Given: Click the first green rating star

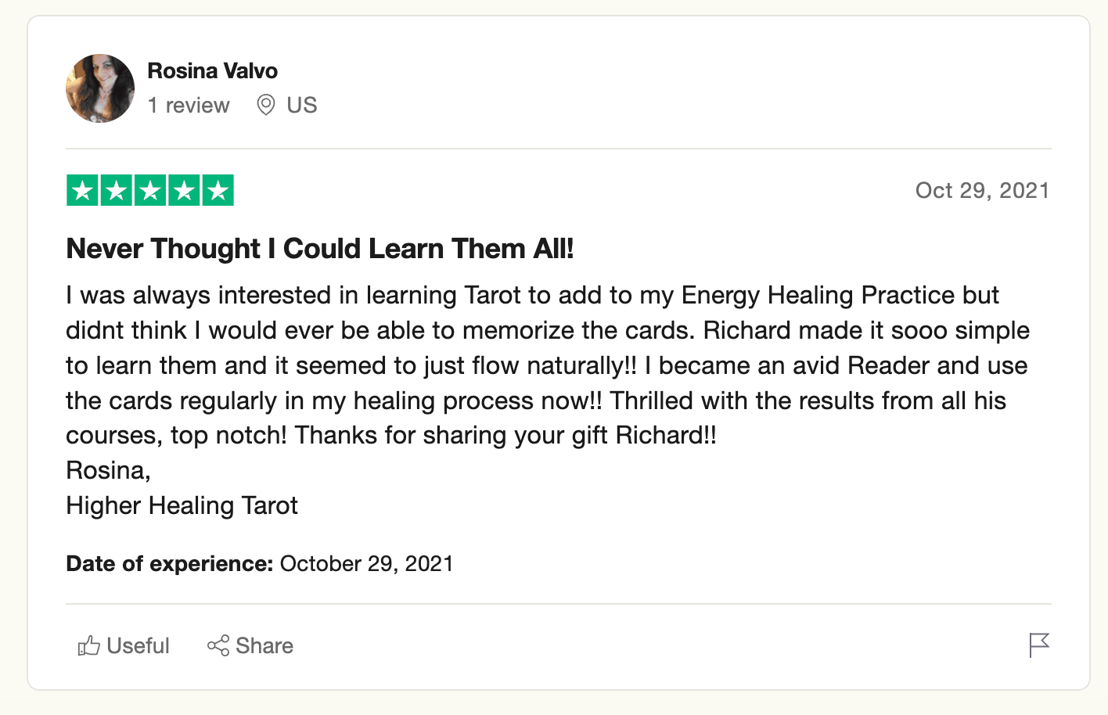Looking at the screenshot, I should (82, 190).
